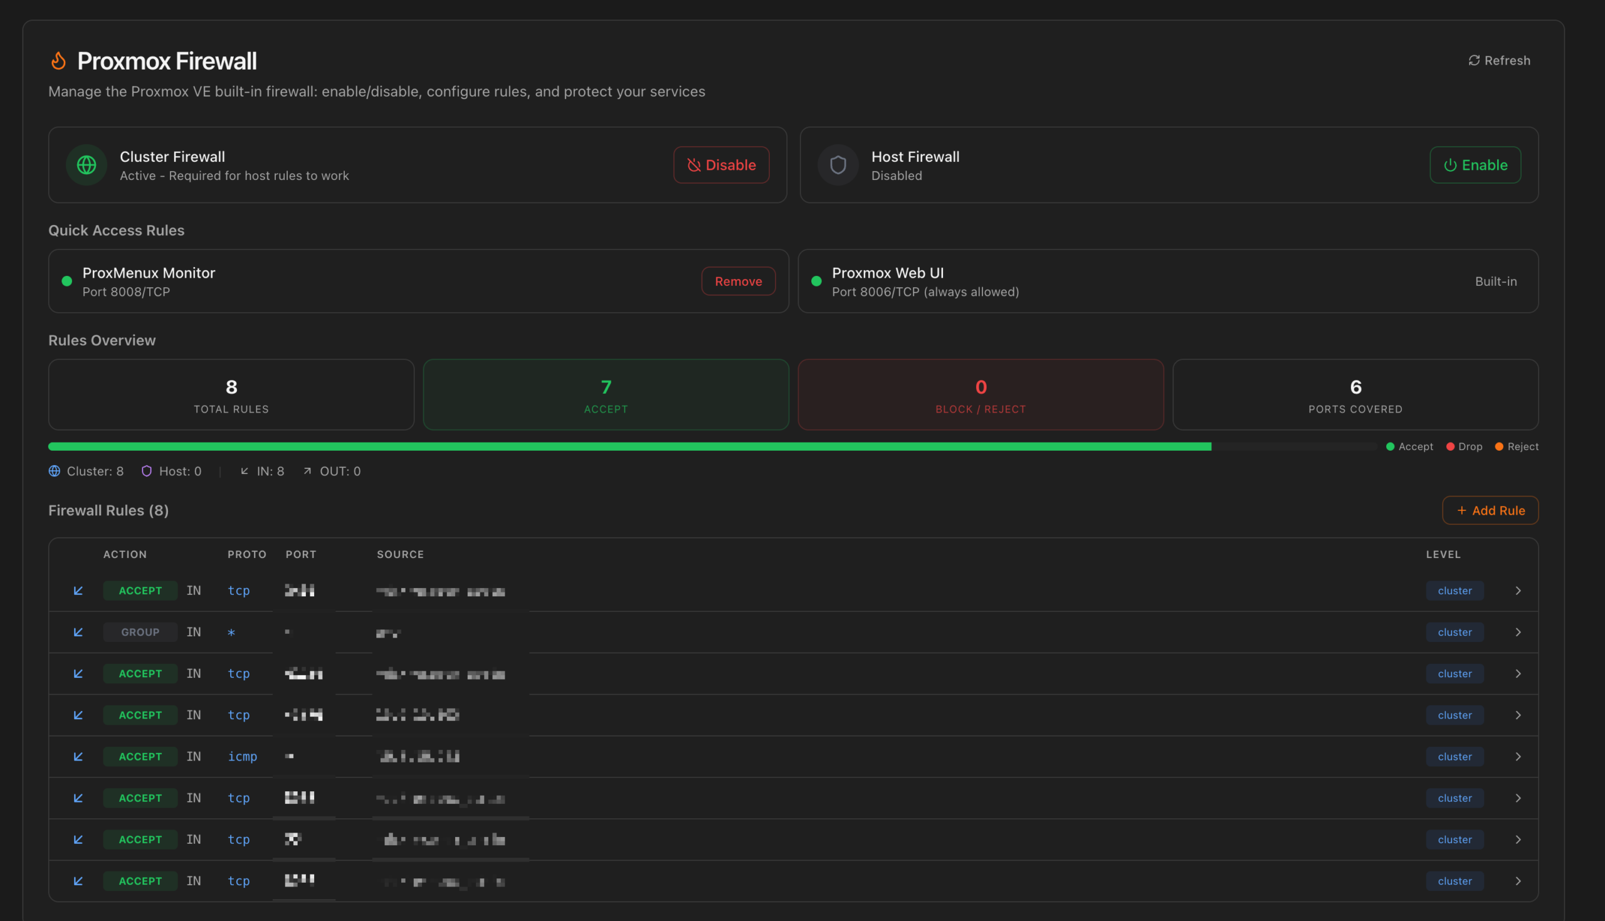Select the tcp protocol link on the first rule

pos(238,590)
